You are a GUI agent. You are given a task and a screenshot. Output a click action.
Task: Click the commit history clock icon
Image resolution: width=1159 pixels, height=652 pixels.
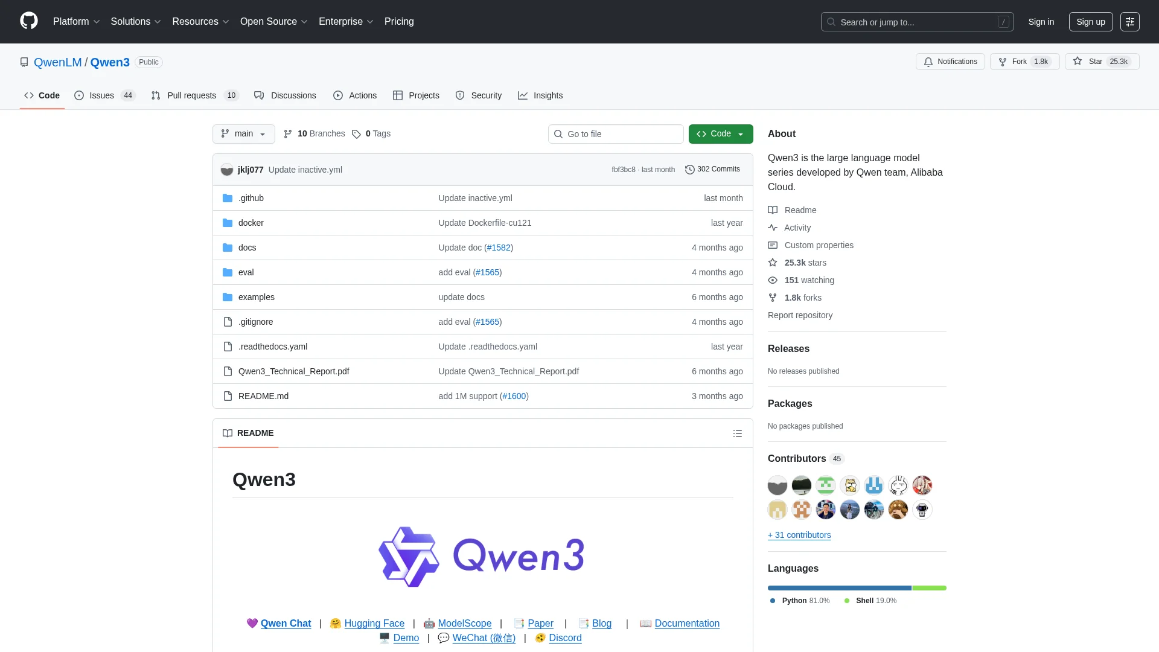[x=689, y=170]
